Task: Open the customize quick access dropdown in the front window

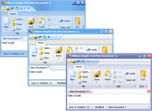Action: [95, 61]
